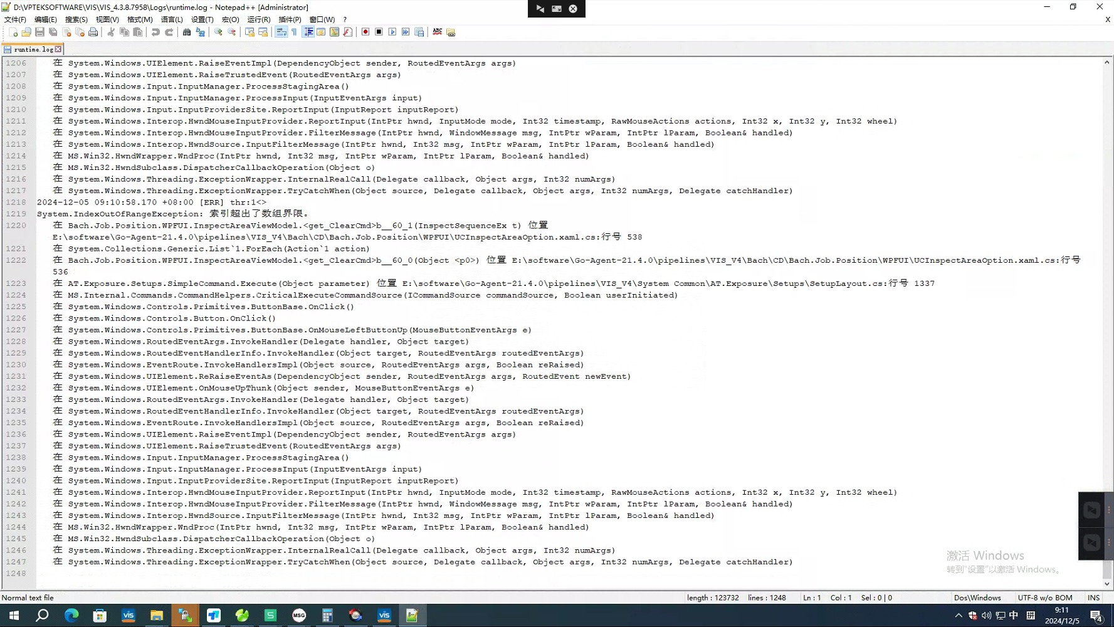Image resolution: width=1114 pixels, height=627 pixels.
Task: Toggle synchronized vertical scrolling
Action: [x=250, y=32]
